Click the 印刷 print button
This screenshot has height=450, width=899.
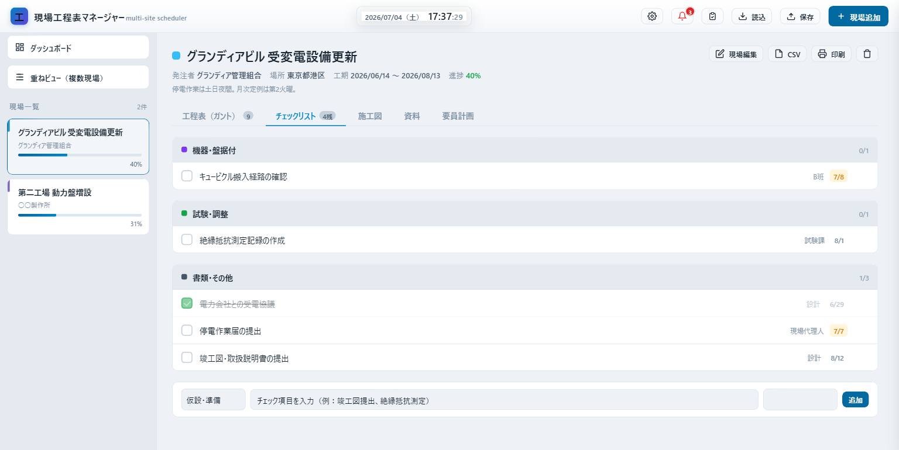(x=831, y=54)
